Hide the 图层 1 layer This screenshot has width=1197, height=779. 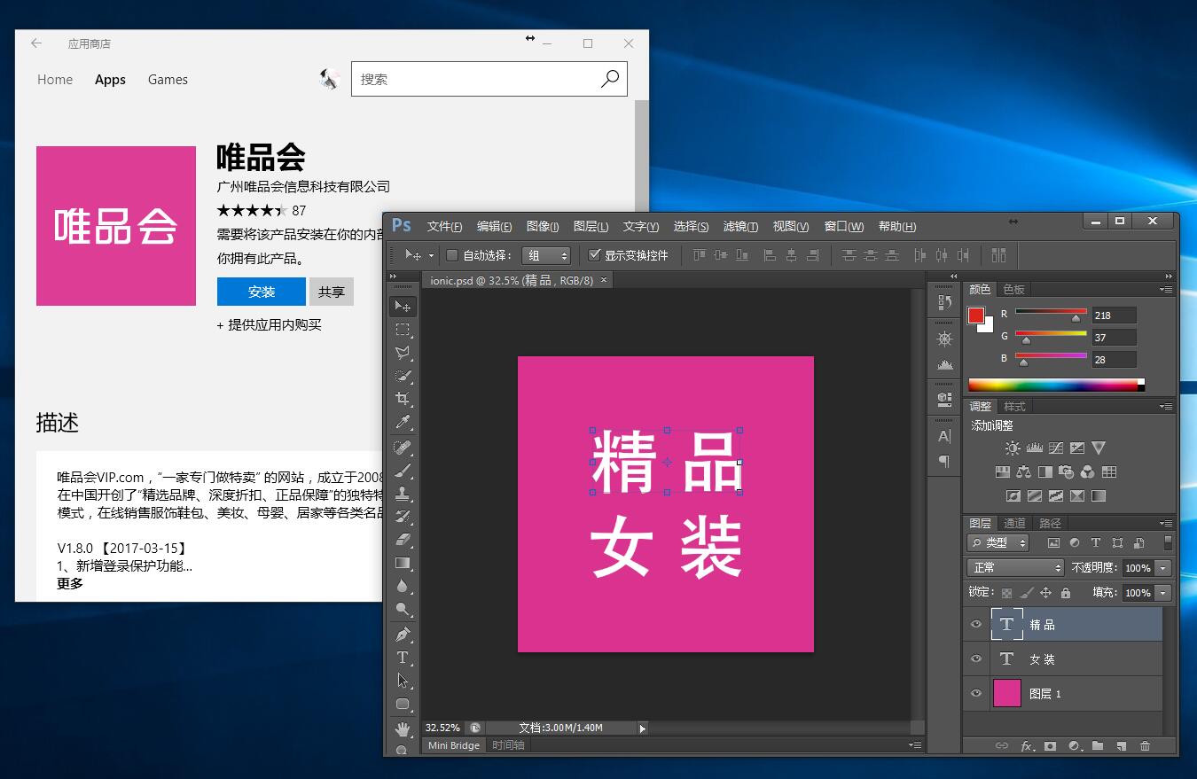click(x=976, y=694)
